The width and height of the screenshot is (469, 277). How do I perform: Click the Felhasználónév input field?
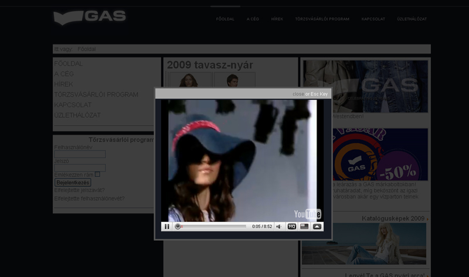pyautogui.click(x=80, y=154)
